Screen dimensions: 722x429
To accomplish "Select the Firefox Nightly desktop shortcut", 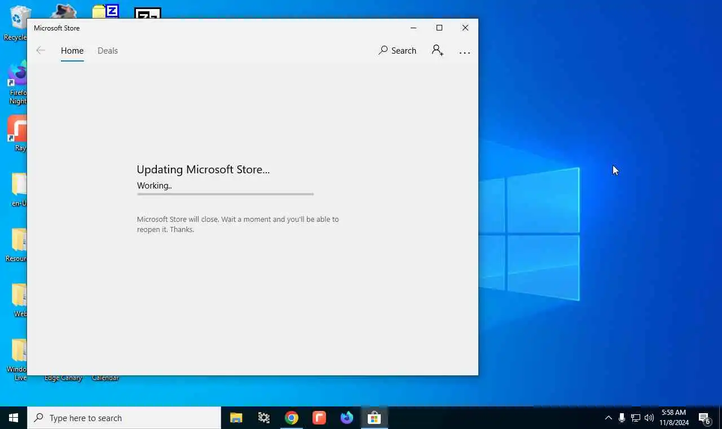I will pos(17,83).
